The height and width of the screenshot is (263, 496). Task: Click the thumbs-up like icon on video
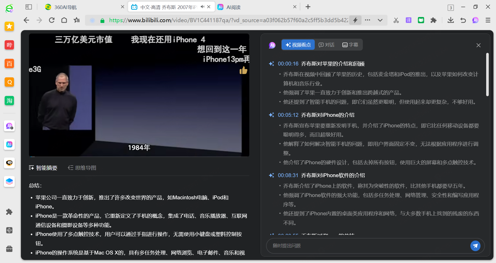243,70
